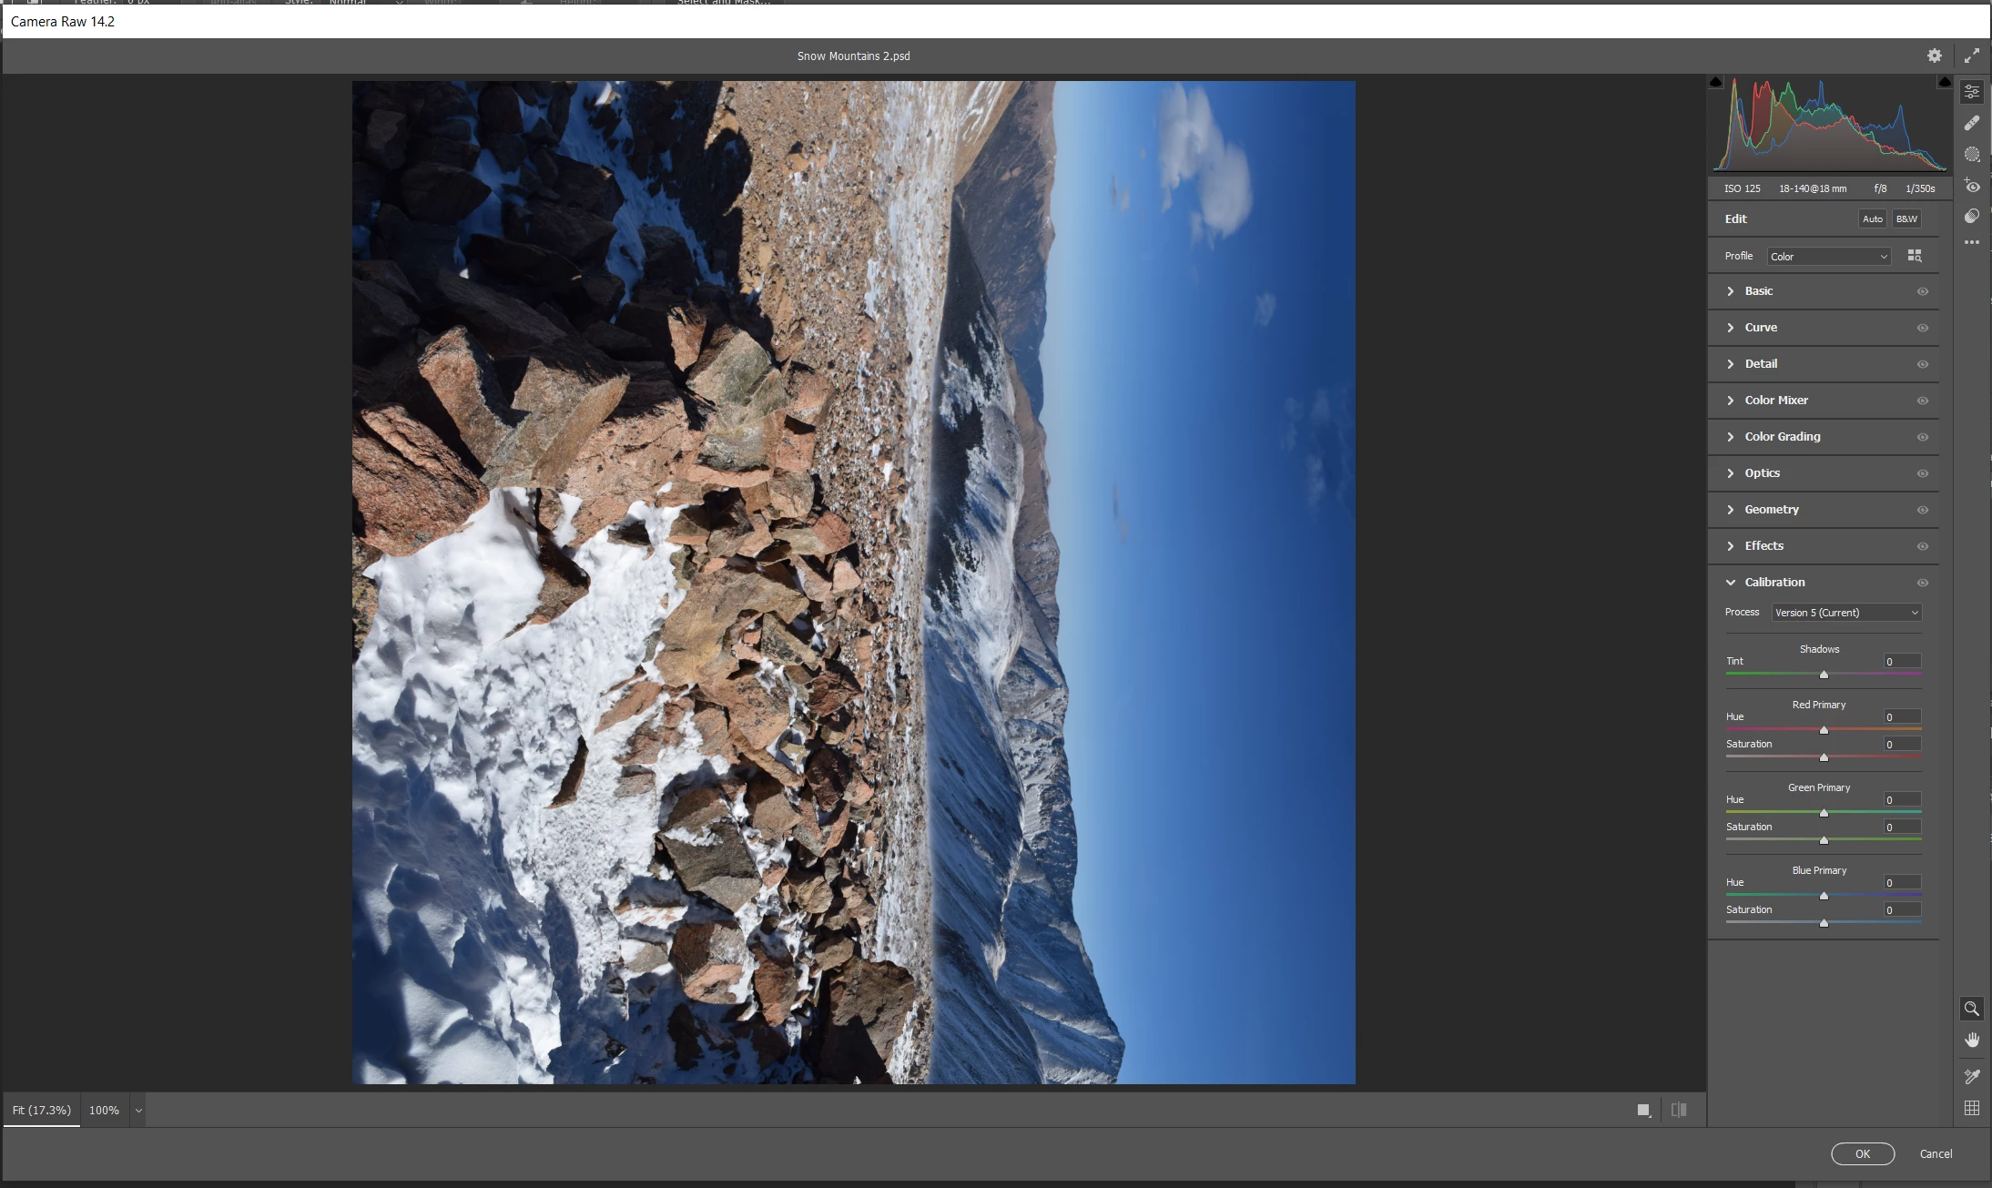Browse profiles with grid search icon
Screen dimensions: 1992x1188
point(1915,256)
